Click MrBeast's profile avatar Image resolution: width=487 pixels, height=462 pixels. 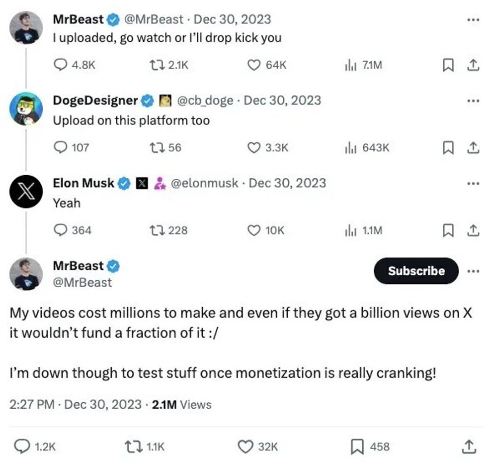point(26,28)
